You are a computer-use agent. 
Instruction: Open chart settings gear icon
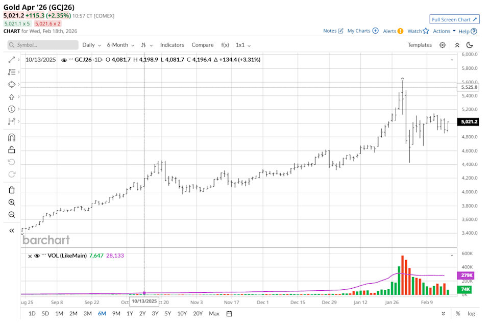[x=443, y=45]
